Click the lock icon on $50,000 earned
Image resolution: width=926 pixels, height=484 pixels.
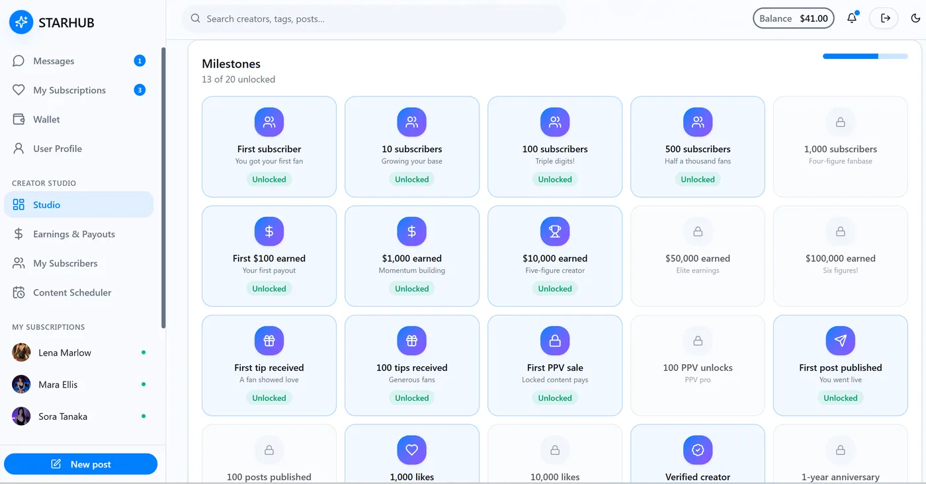698,231
